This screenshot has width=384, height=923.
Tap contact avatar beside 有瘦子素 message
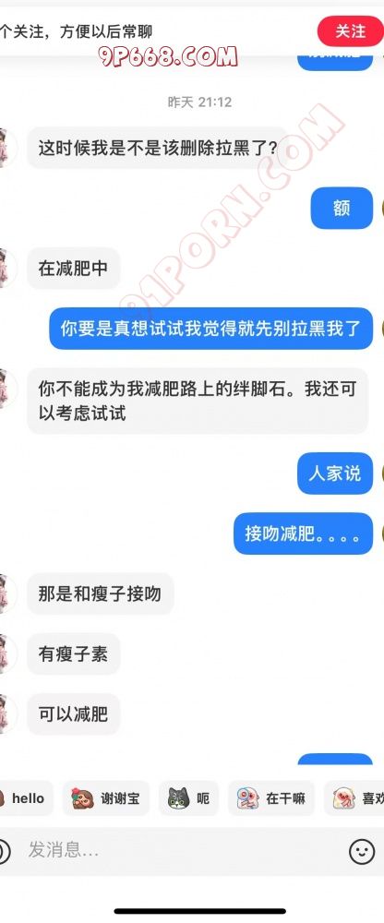7,654
